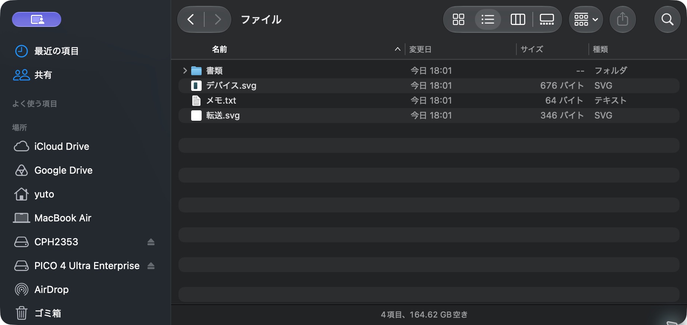Screen dimensions: 687x325
Task: Sort by 名前 column header
Action: click(x=220, y=49)
